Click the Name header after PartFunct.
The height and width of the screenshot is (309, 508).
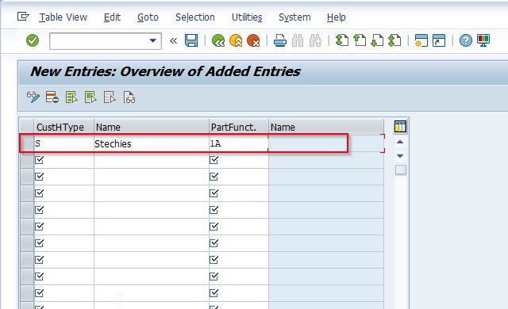326,127
